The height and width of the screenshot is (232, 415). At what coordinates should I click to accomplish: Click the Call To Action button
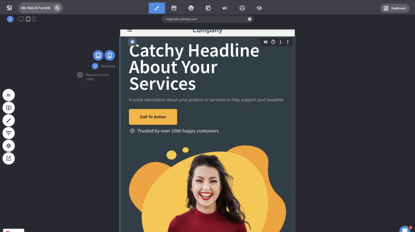[153, 117]
